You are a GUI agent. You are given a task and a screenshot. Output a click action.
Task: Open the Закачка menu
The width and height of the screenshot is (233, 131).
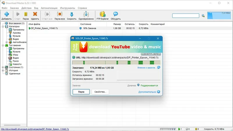[x=14, y=8]
